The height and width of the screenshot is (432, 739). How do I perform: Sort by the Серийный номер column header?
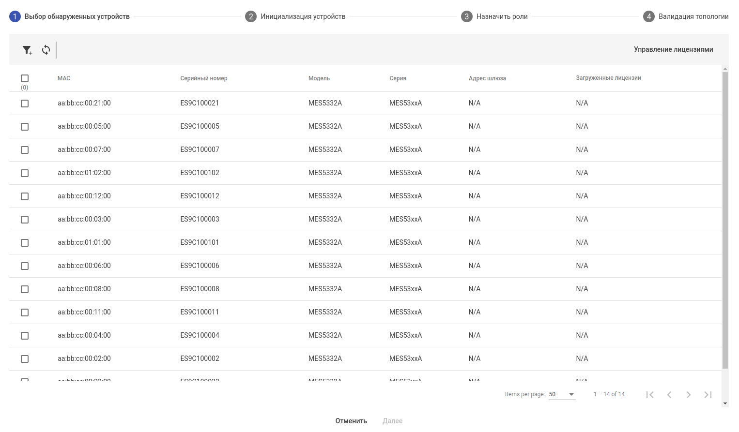203,78
